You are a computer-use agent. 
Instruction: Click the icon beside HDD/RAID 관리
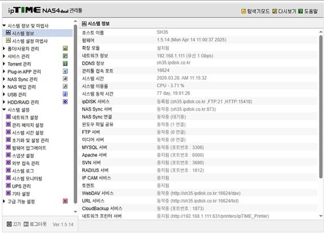point(65,102)
